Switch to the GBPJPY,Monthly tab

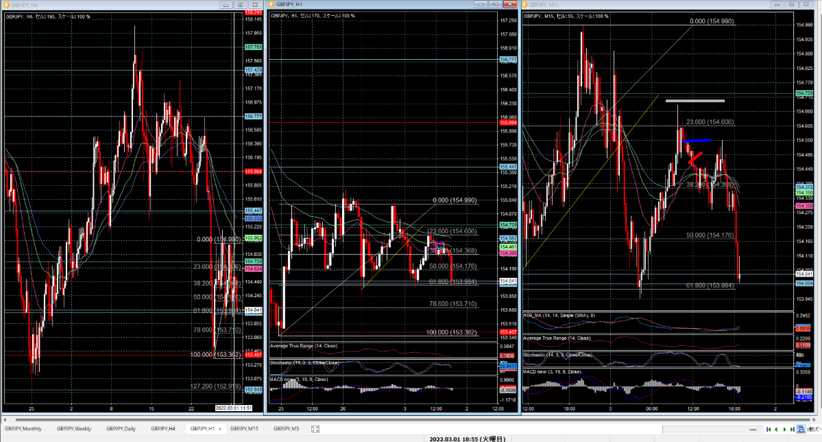(x=23, y=429)
